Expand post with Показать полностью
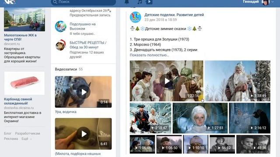Viewport: 280px width, 157px height. coord(149,55)
